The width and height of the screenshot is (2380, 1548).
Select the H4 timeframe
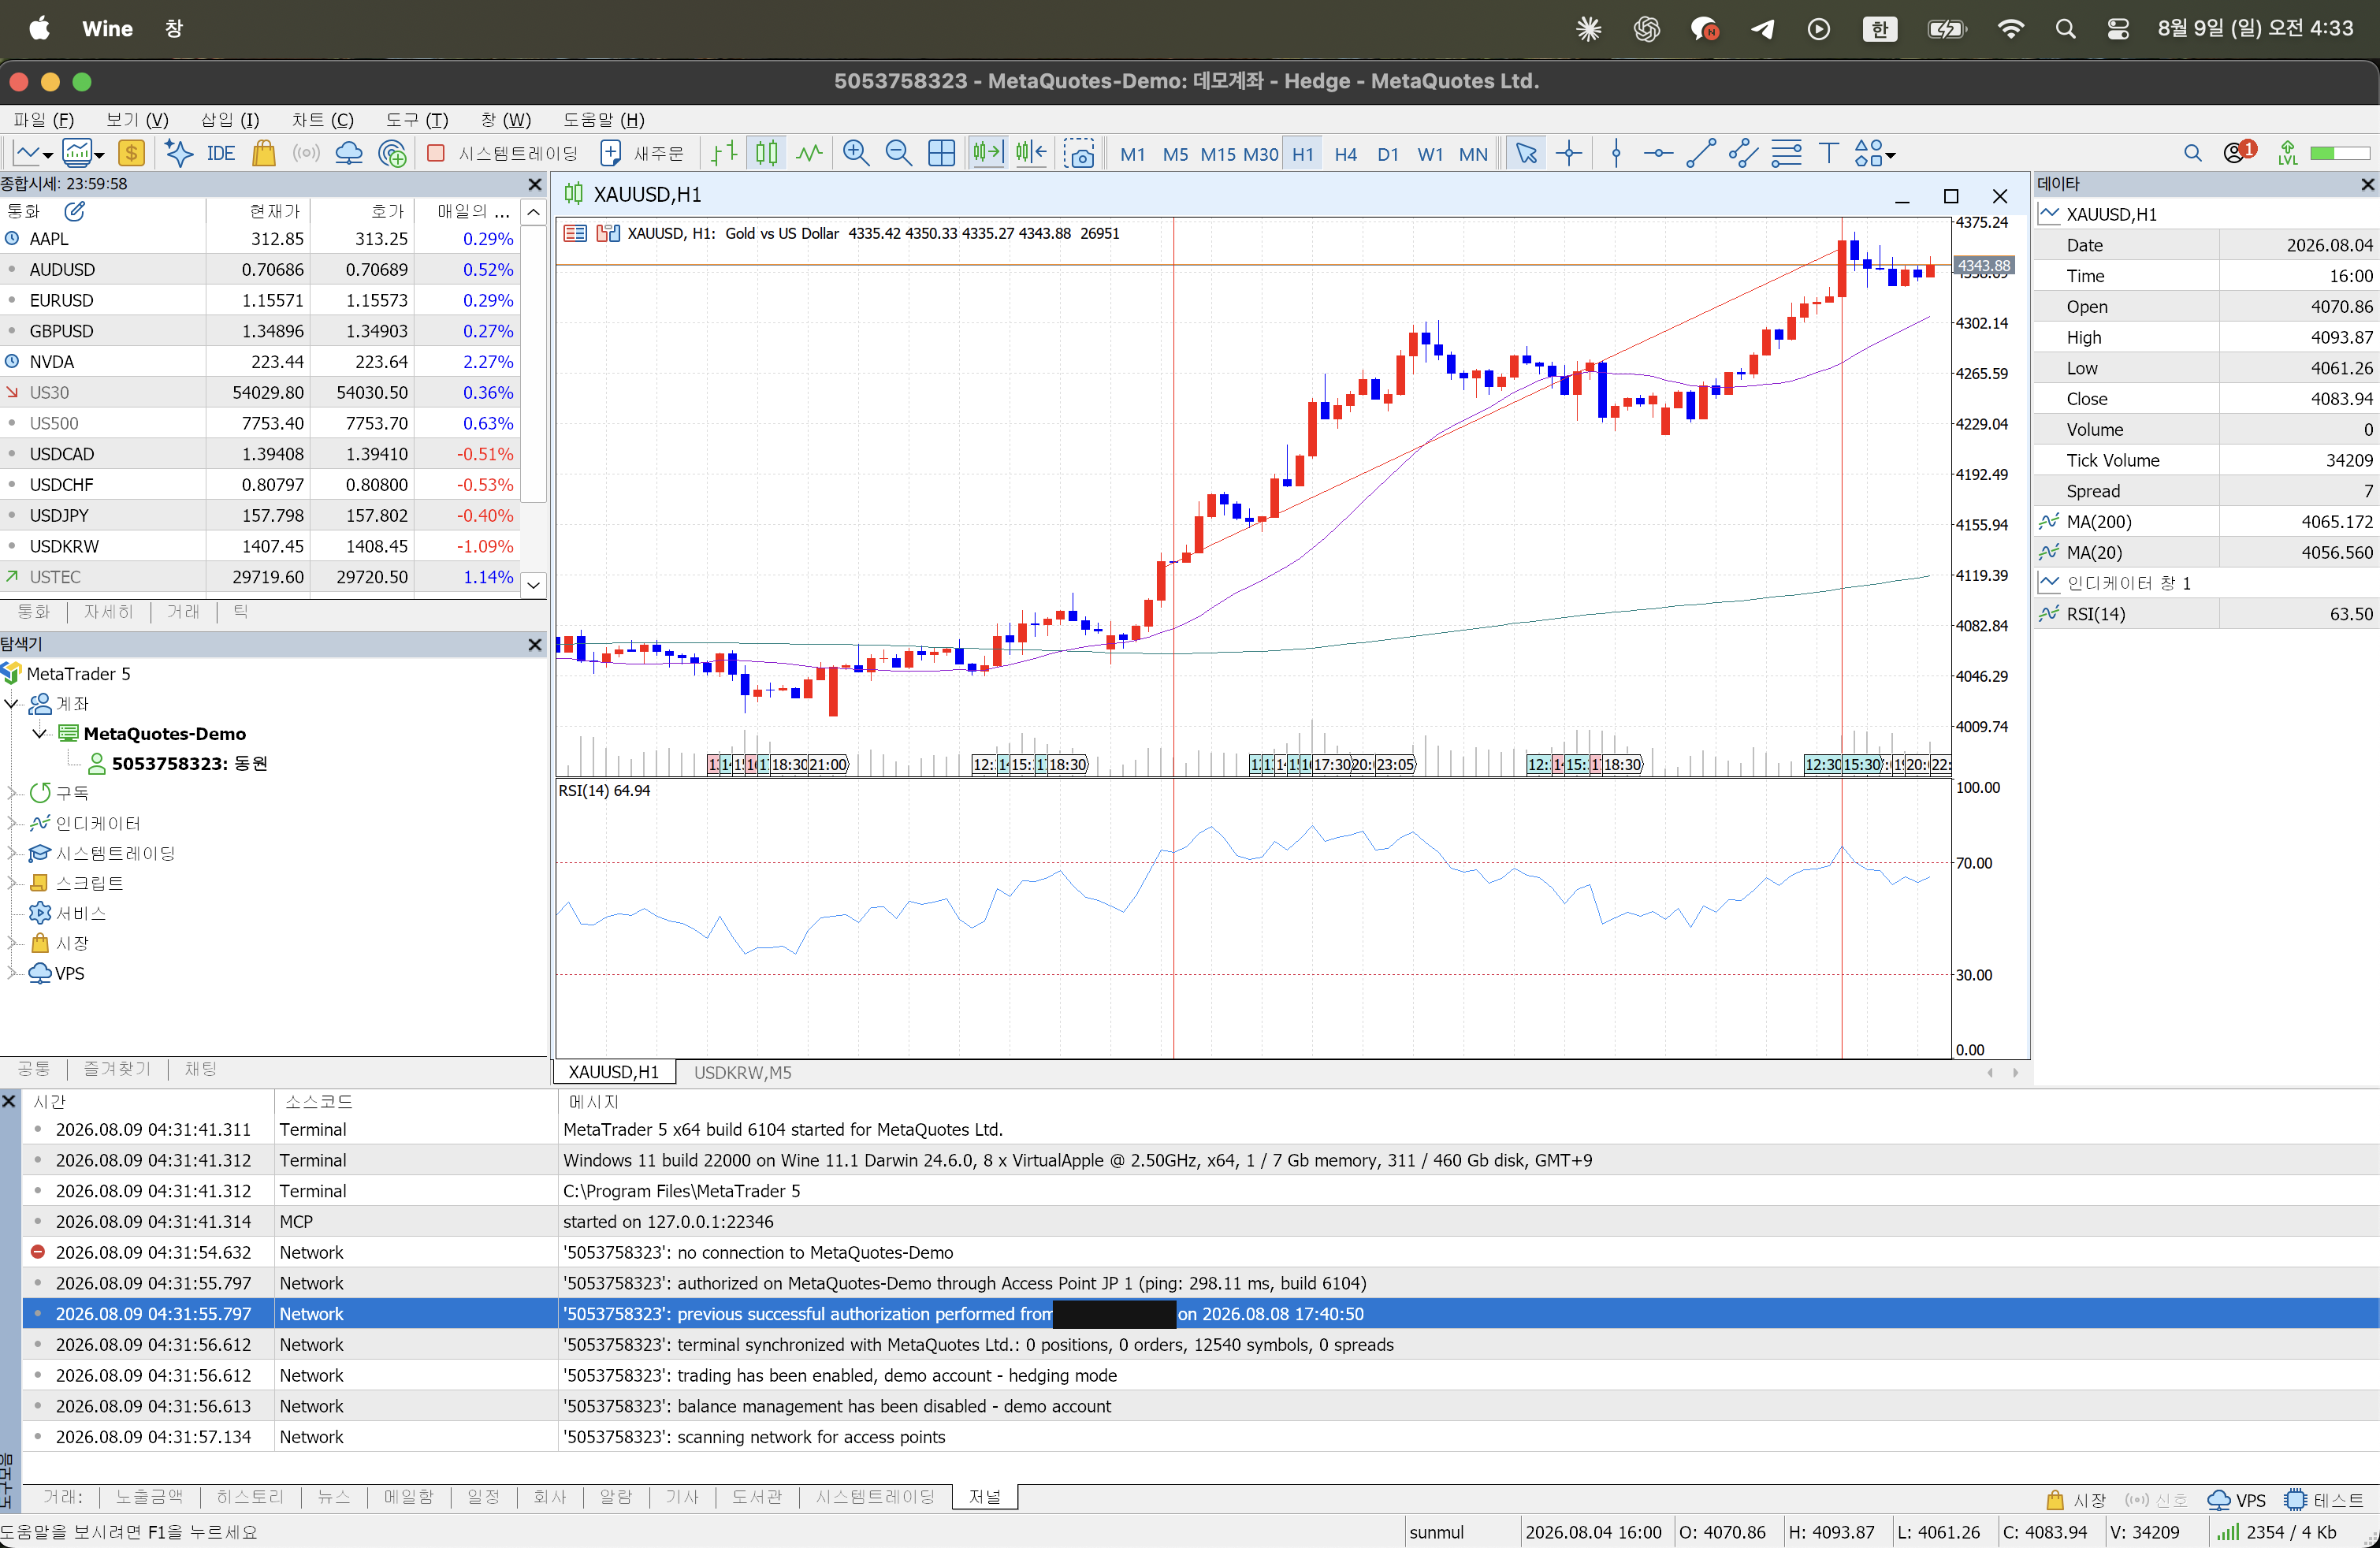1345,154
